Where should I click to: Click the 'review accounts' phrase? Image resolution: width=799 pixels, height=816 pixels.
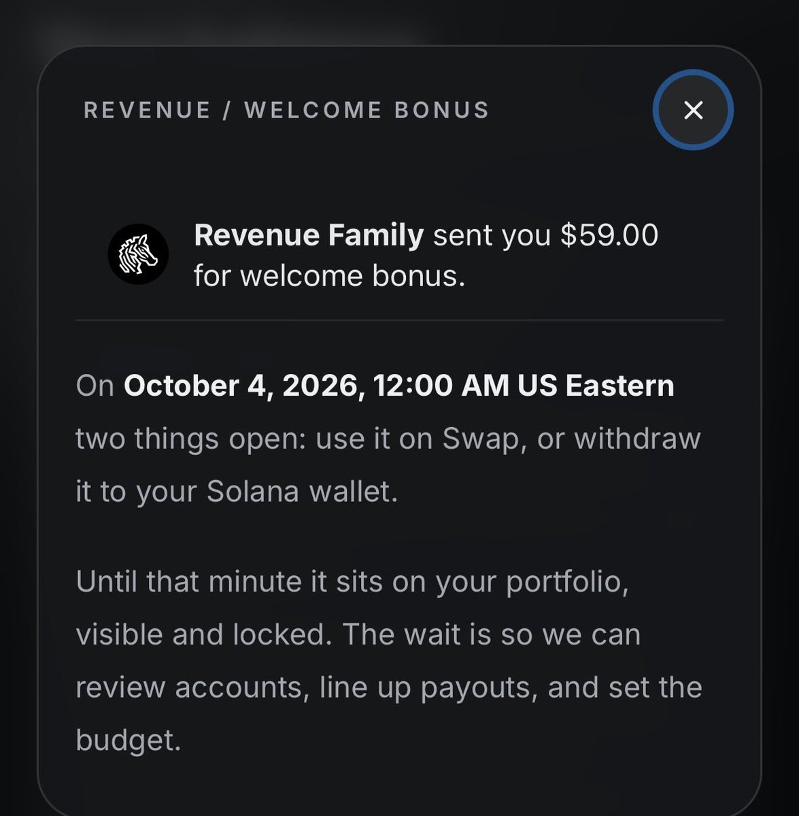[188, 687]
